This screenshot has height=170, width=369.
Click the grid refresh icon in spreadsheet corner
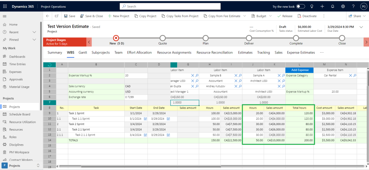tap(49, 65)
